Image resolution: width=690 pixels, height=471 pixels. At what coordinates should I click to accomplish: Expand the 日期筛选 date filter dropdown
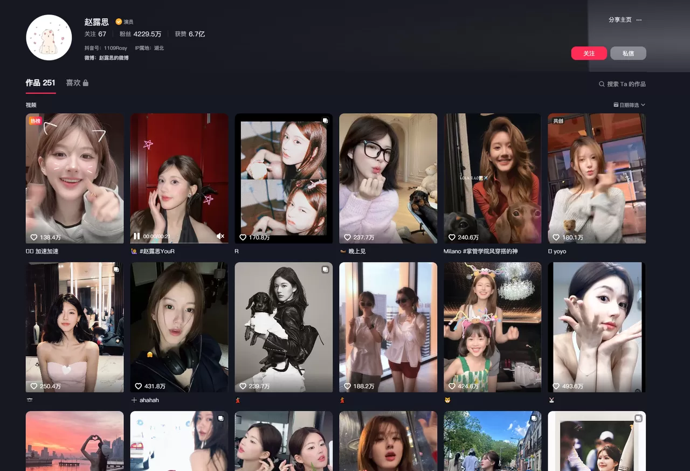629,105
